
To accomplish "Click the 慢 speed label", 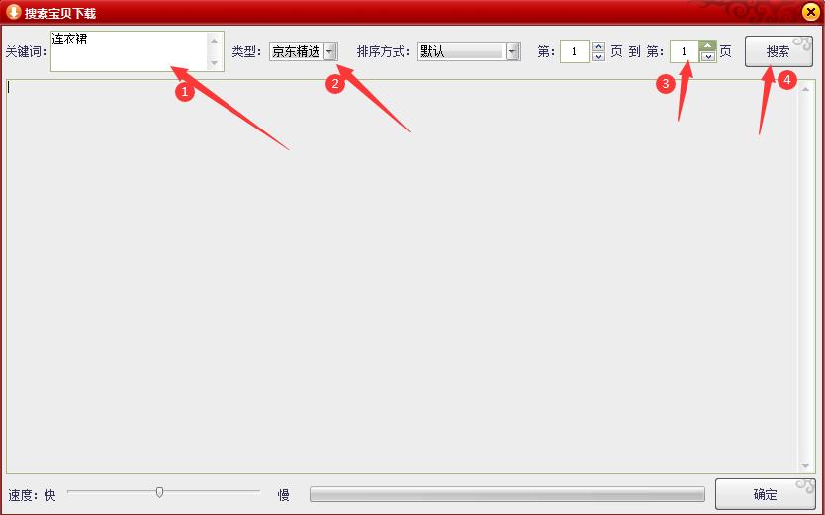I will pos(284,495).
